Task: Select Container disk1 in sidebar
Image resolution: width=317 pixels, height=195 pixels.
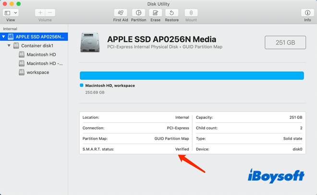Action: coord(37,46)
